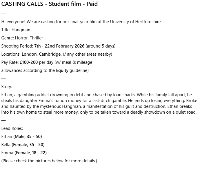
Task: Click the "CASTING CALLS - Student film - Paid" heading
Action: click(x=50, y=4)
